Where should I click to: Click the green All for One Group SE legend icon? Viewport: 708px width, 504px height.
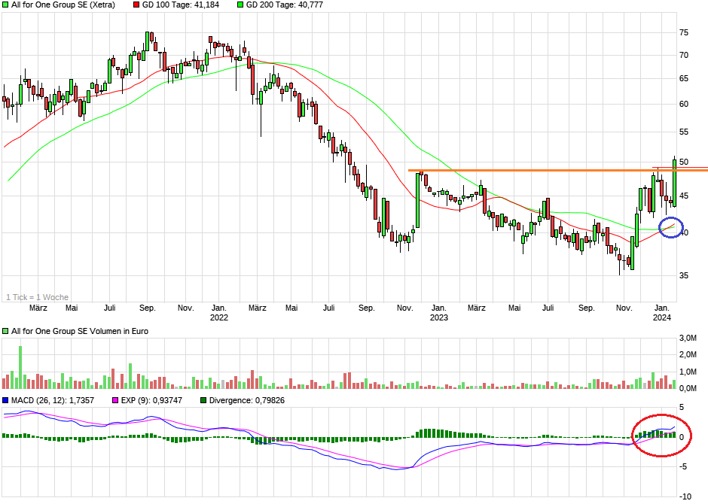tap(7, 6)
